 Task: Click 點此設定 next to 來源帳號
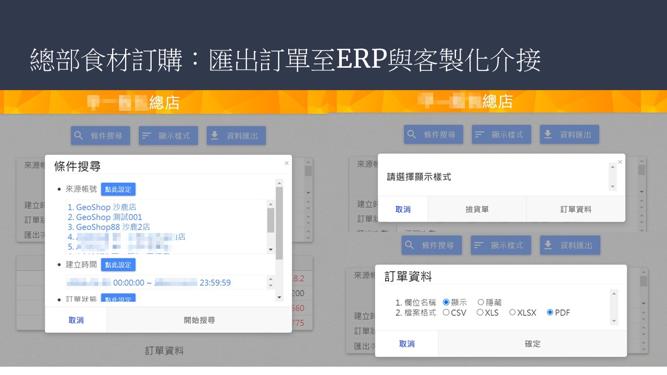coord(118,189)
